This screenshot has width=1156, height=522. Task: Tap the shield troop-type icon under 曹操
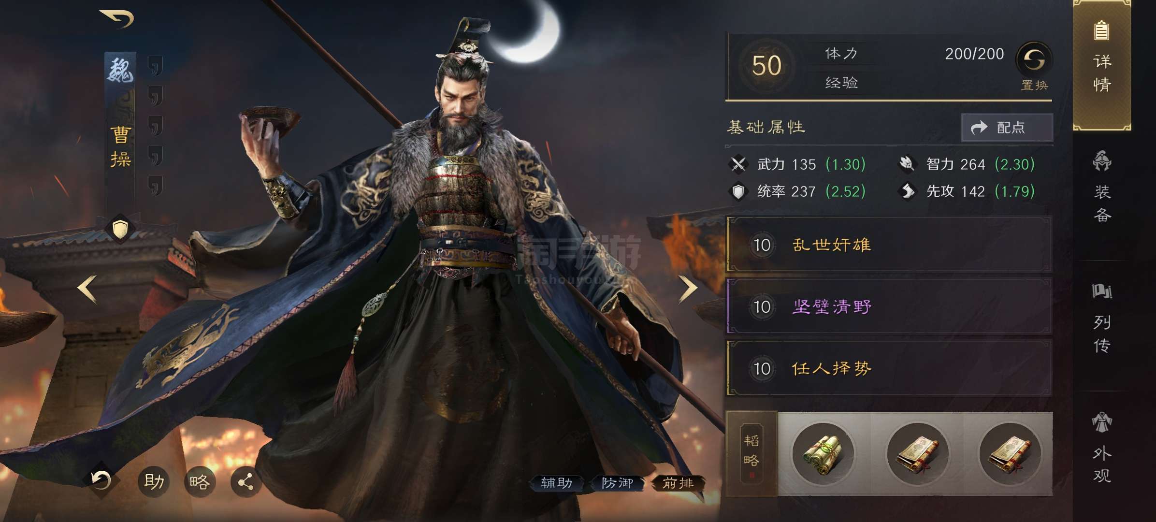(120, 228)
